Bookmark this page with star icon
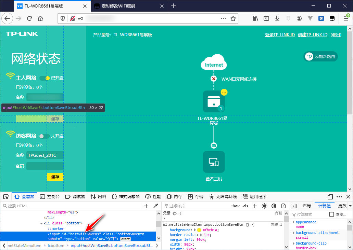Viewport: 353px width, 250px height. click(233, 18)
